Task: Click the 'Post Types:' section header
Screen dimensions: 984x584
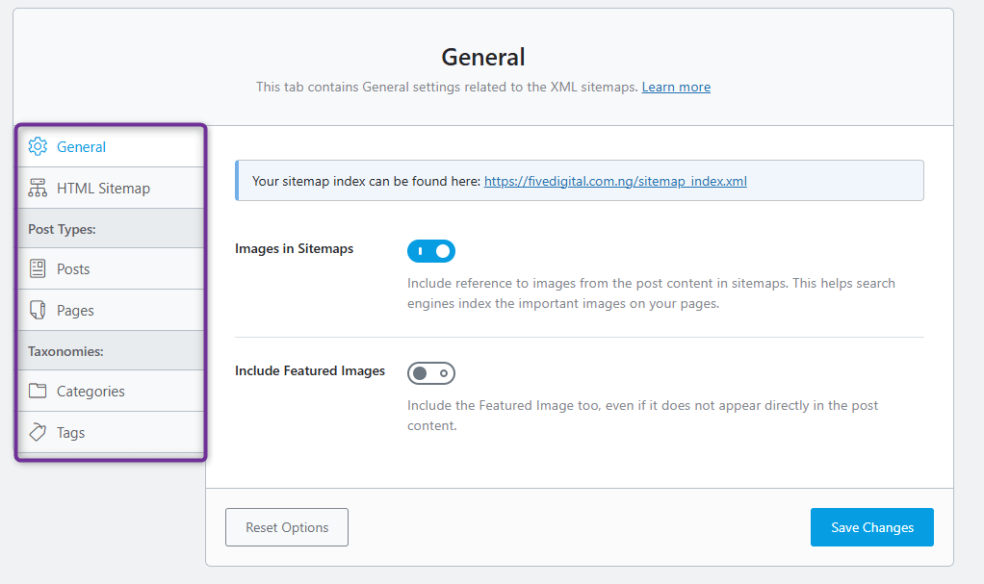Action: click(x=63, y=229)
